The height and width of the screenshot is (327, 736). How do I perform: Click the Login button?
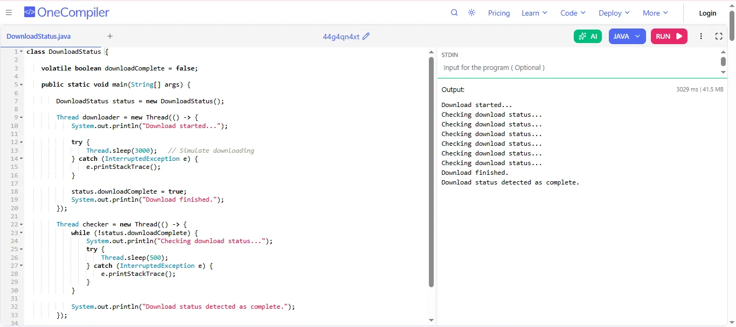tap(707, 13)
